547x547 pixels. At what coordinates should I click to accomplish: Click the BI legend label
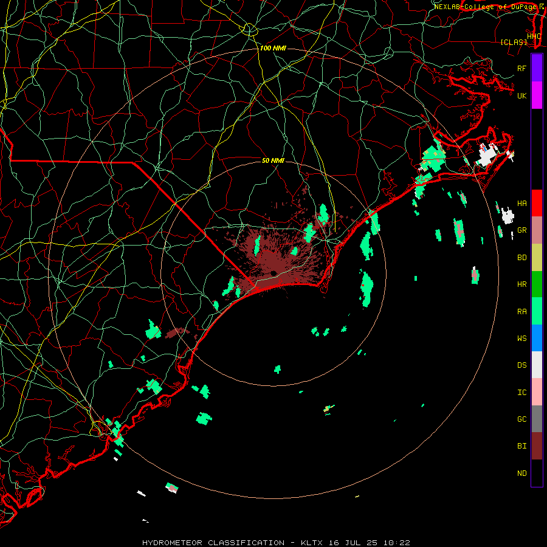pyautogui.click(x=521, y=446)
